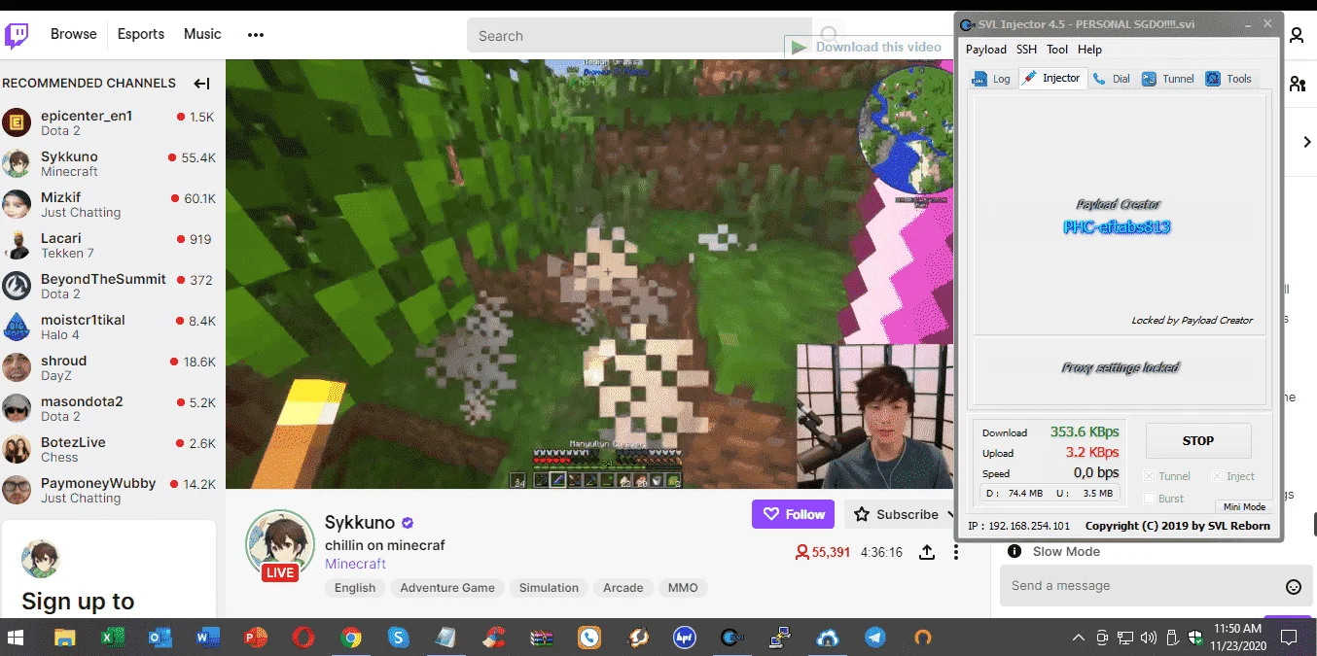The image size is (1317, 656).
Task: Switch to the Tools tab
Action: [x=1229, y=79]
